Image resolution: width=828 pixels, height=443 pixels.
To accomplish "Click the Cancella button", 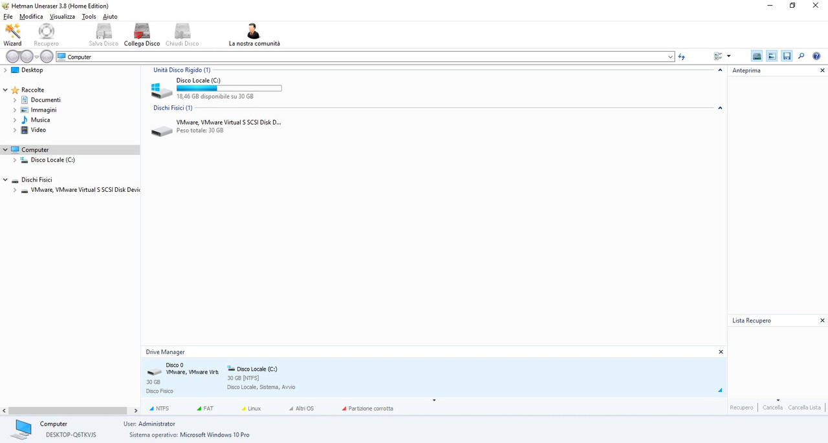I will (772, 407).
